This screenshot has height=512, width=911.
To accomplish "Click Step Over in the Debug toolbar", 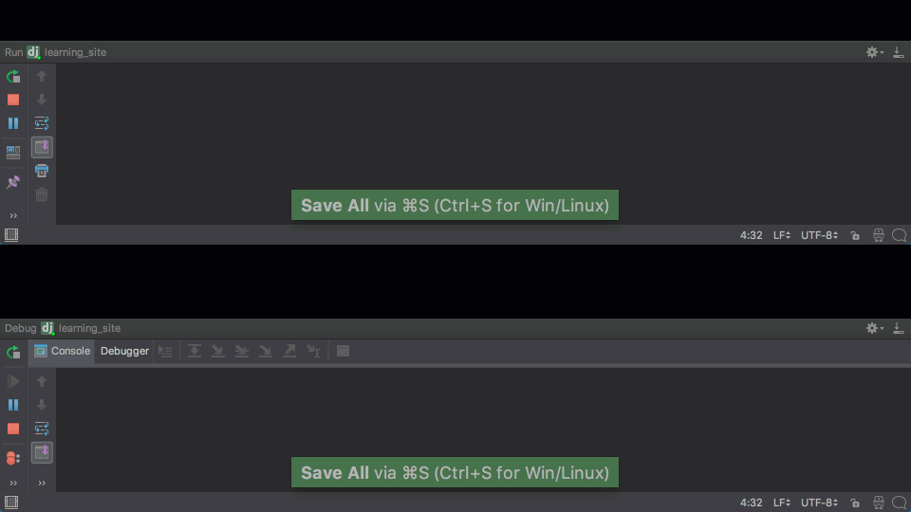I will click(194, 351).
